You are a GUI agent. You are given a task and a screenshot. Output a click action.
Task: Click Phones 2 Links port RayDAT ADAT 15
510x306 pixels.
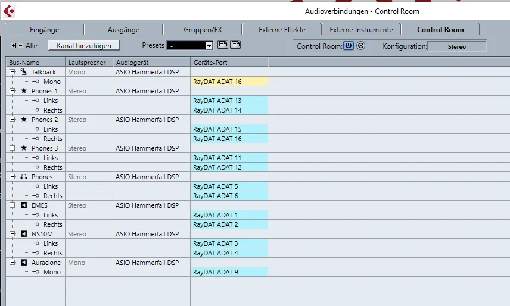pyautogui.click(x=229, y=129)
